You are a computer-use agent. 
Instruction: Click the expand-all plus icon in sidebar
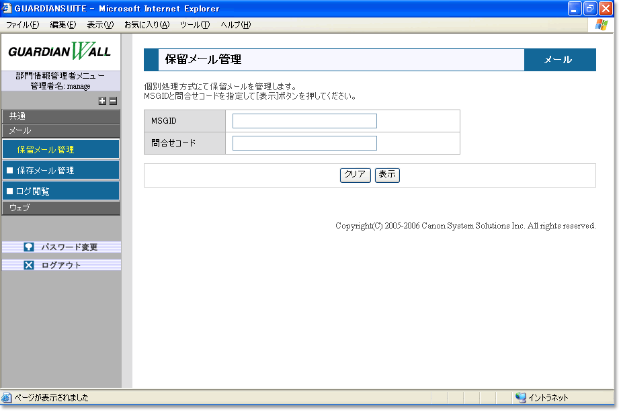(102, 101)
